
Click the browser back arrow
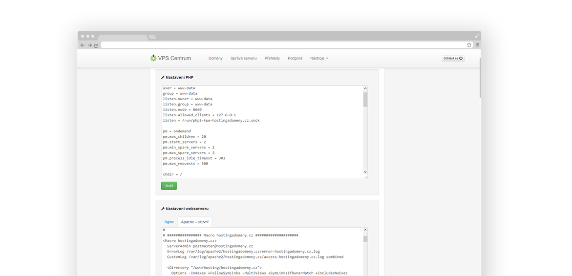point(83,45)
